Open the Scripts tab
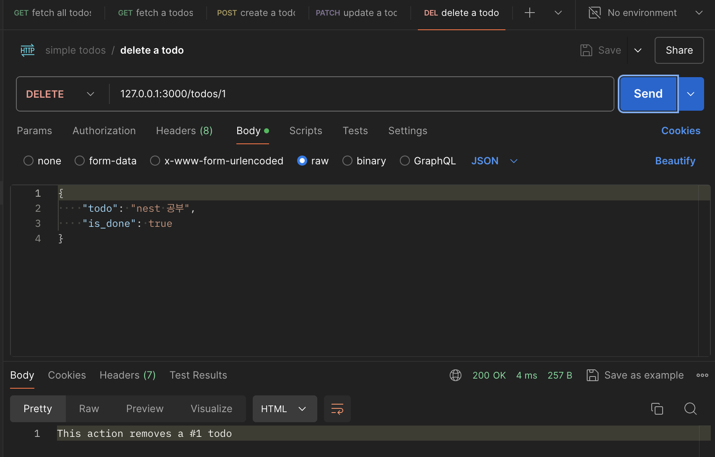This screenshot has width=715, height=457. pyautogui.click(x=306, y=131)
